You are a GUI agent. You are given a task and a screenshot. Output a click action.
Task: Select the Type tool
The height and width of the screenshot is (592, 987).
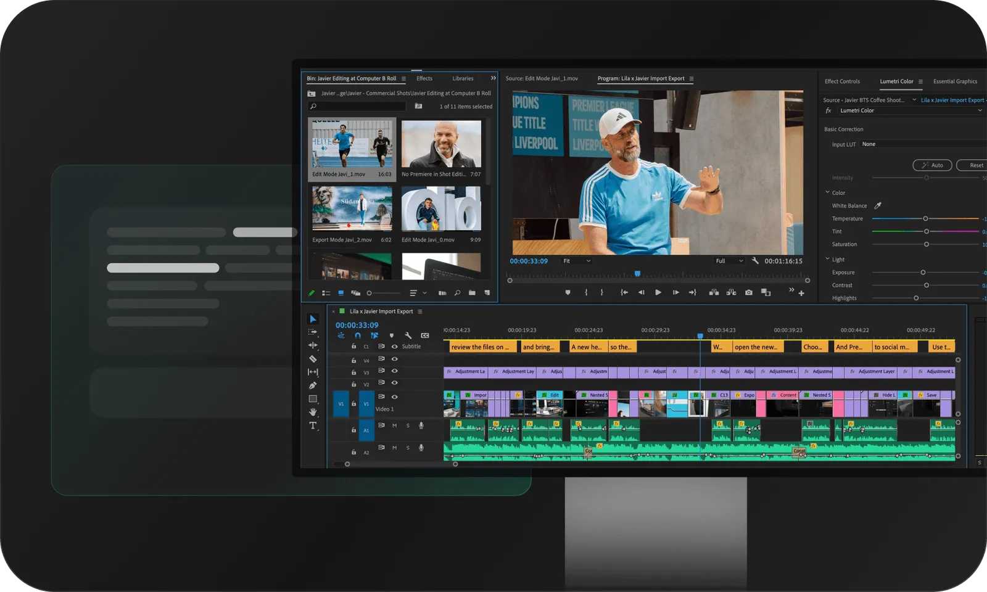[x=313, y=425]
